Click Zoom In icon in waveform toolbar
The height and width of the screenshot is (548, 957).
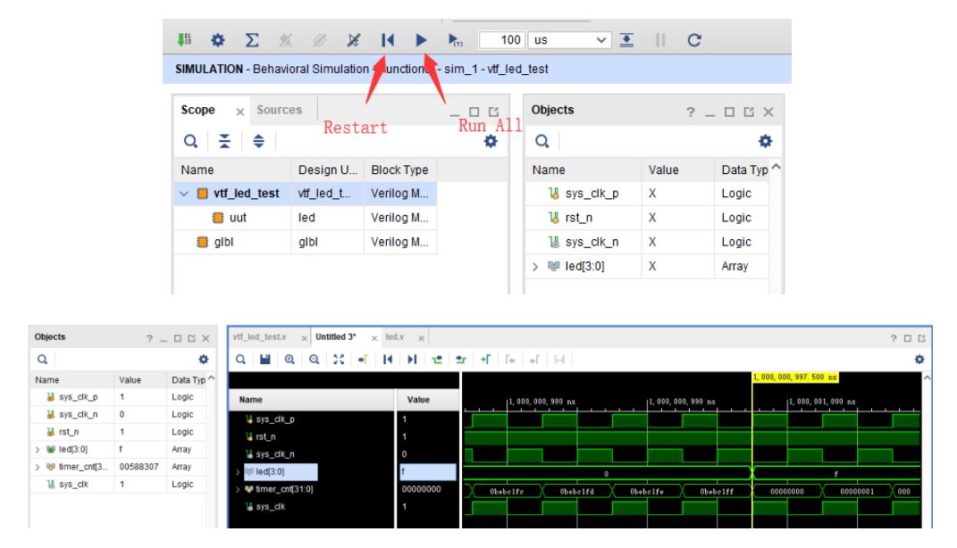(x=290, y=360)
